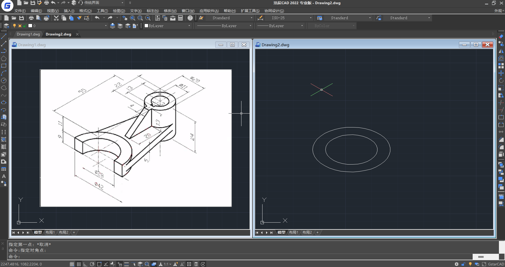Select the Rectangle draw tool
Viewport: 505px width, 267px height.
pyautogui.click(x=4, y=66)
